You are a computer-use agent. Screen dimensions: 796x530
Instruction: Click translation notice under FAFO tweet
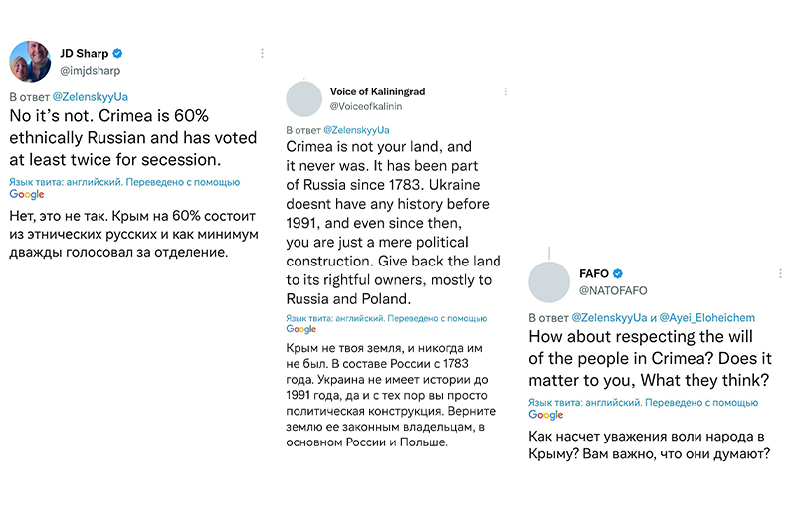coord(643,402)
